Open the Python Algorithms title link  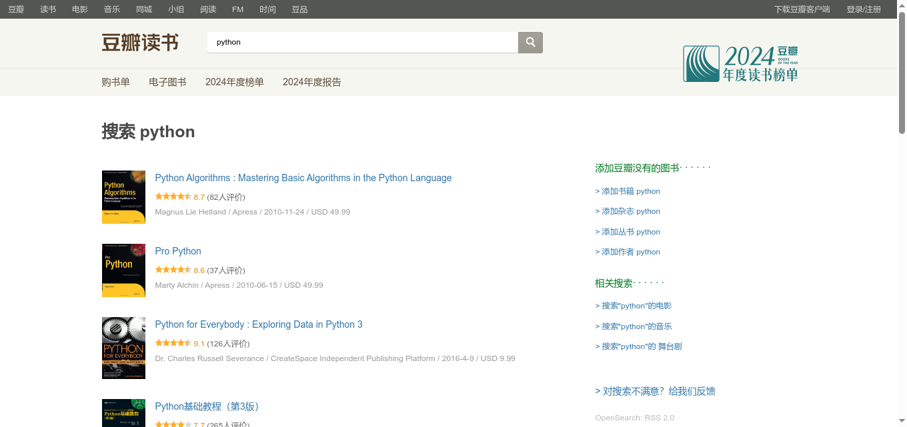(x=303, y=178)
